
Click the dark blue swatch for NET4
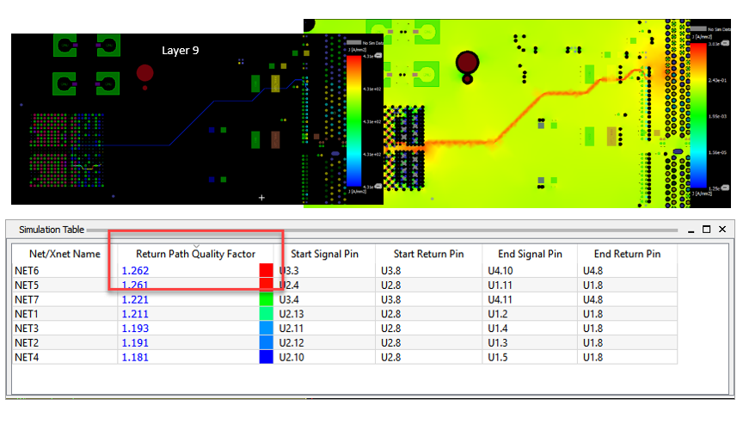coord(267,357)
